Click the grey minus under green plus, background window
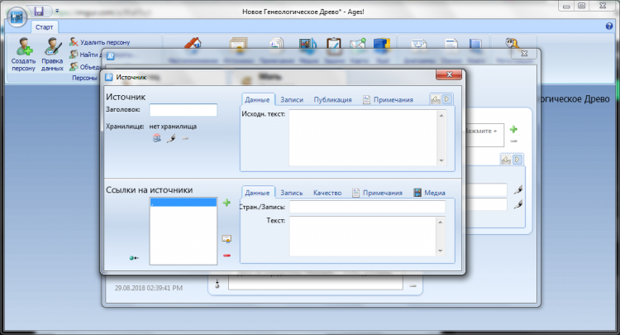This screenshot has width=620, height=335. pyautogui.click(x=513, y=141)
